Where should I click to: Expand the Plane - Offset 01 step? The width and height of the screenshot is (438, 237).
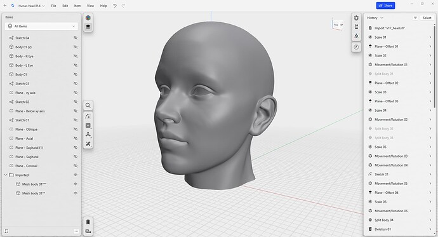click(430, 46)
